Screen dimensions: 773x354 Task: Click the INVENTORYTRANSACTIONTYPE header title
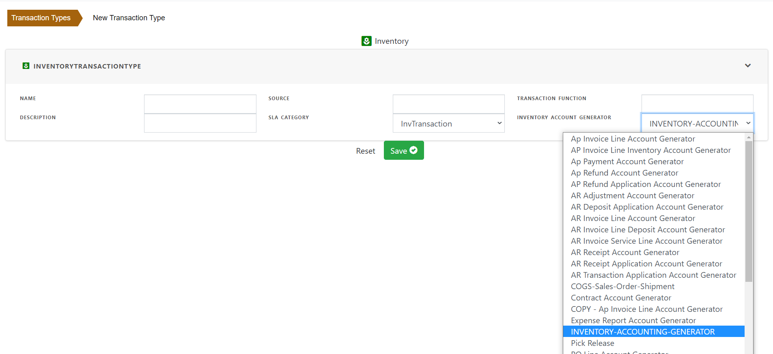87,66
